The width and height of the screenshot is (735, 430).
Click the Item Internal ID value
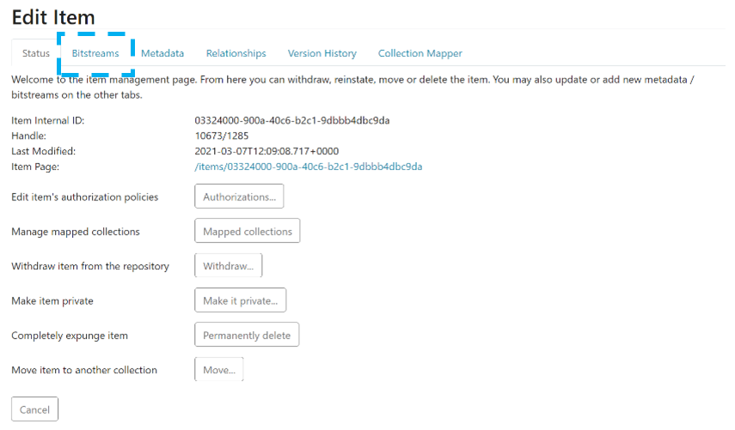[292, 120]
